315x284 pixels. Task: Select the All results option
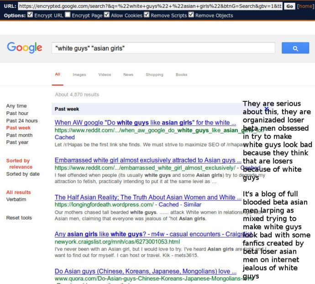tap(18, 192)
